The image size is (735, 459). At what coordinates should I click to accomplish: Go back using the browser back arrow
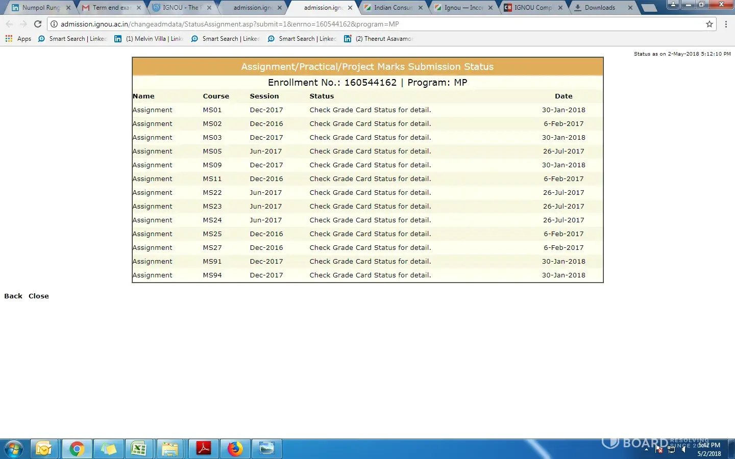9,24
